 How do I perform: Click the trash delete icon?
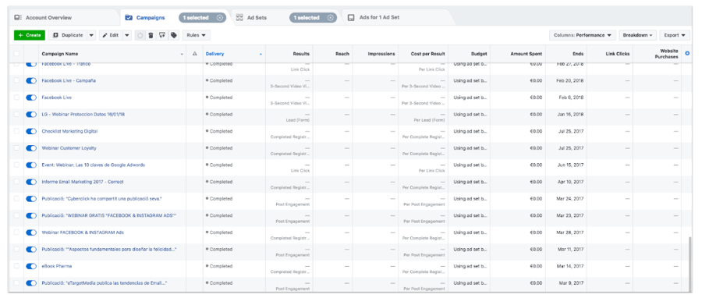[151, 35]
